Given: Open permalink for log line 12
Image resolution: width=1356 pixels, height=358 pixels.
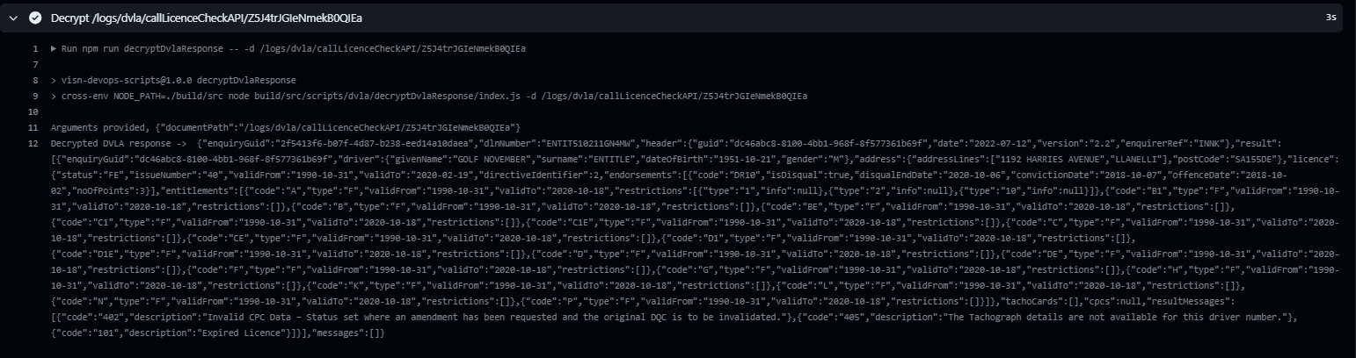Looking at the screenshot, I should tap(34, 142).
